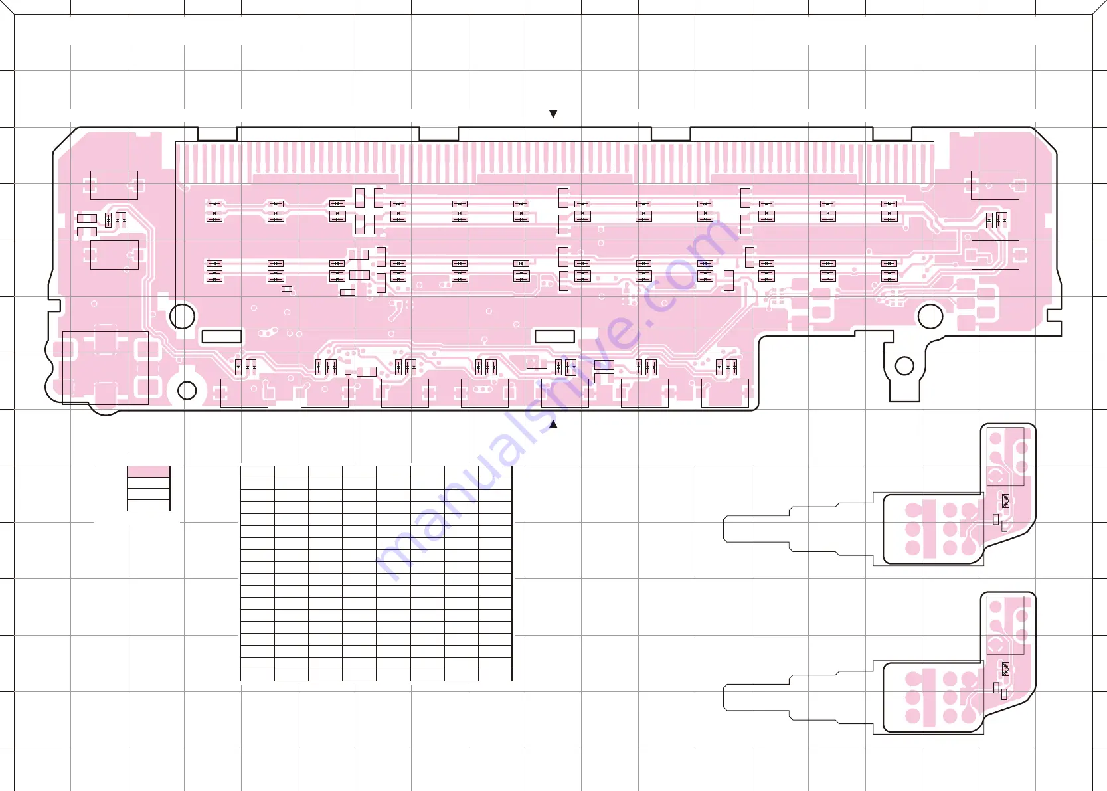The image size is (1107, 791).
Task: Select the black-outlined slot at the board's lower left
Action: point(222,336)
